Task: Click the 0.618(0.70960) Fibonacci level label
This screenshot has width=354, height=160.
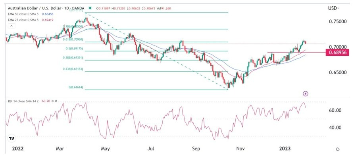Action: (x=73, y=40)
